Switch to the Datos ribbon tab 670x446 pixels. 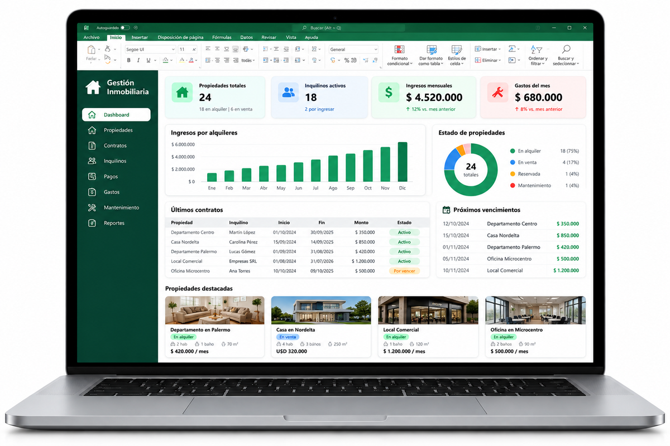point(246,37)
